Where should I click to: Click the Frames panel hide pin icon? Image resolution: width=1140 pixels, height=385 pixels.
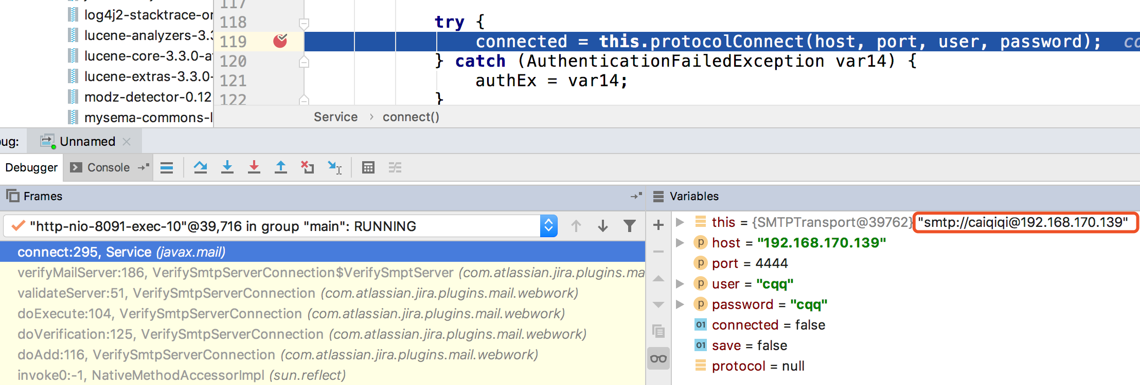(x=637, y=196)
